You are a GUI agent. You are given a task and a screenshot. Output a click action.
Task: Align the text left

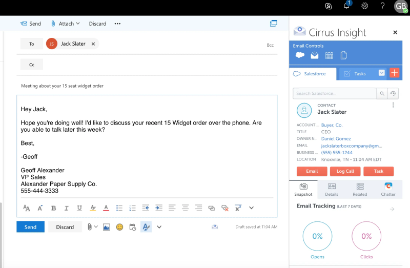[x=172, y=208]
